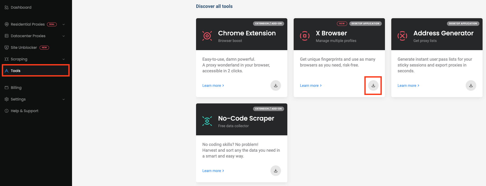Expand the Settings submenu chevron
This screenshot has width=486, height=186.
pos(64,99)
